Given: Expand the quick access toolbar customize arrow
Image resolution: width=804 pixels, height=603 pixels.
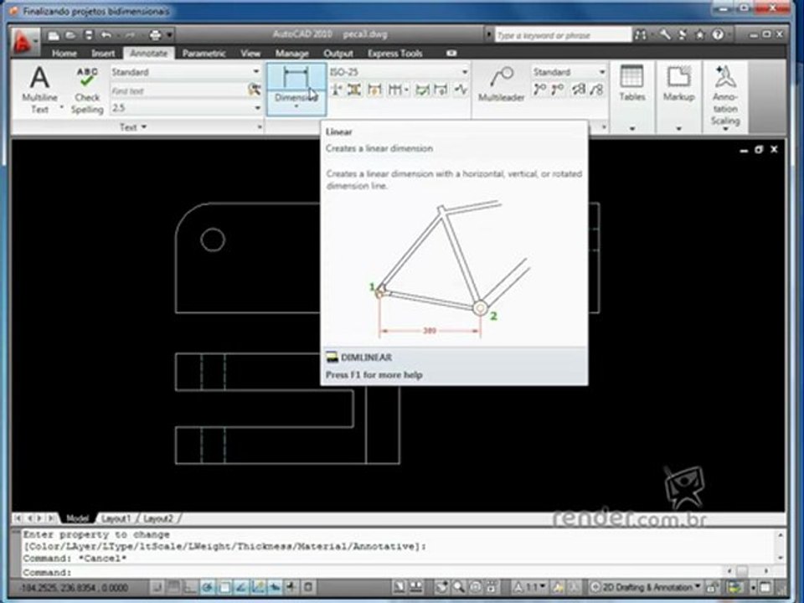Looking at the screenshot, I should [170, 35].
